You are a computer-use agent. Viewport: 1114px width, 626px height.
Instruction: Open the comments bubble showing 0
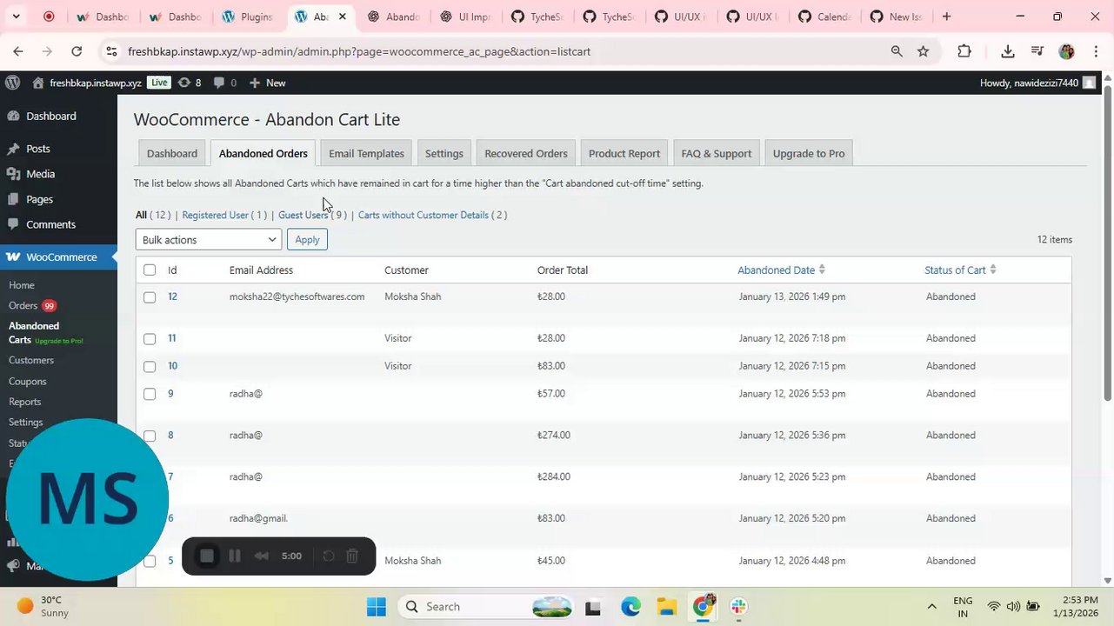pos(224,83)
